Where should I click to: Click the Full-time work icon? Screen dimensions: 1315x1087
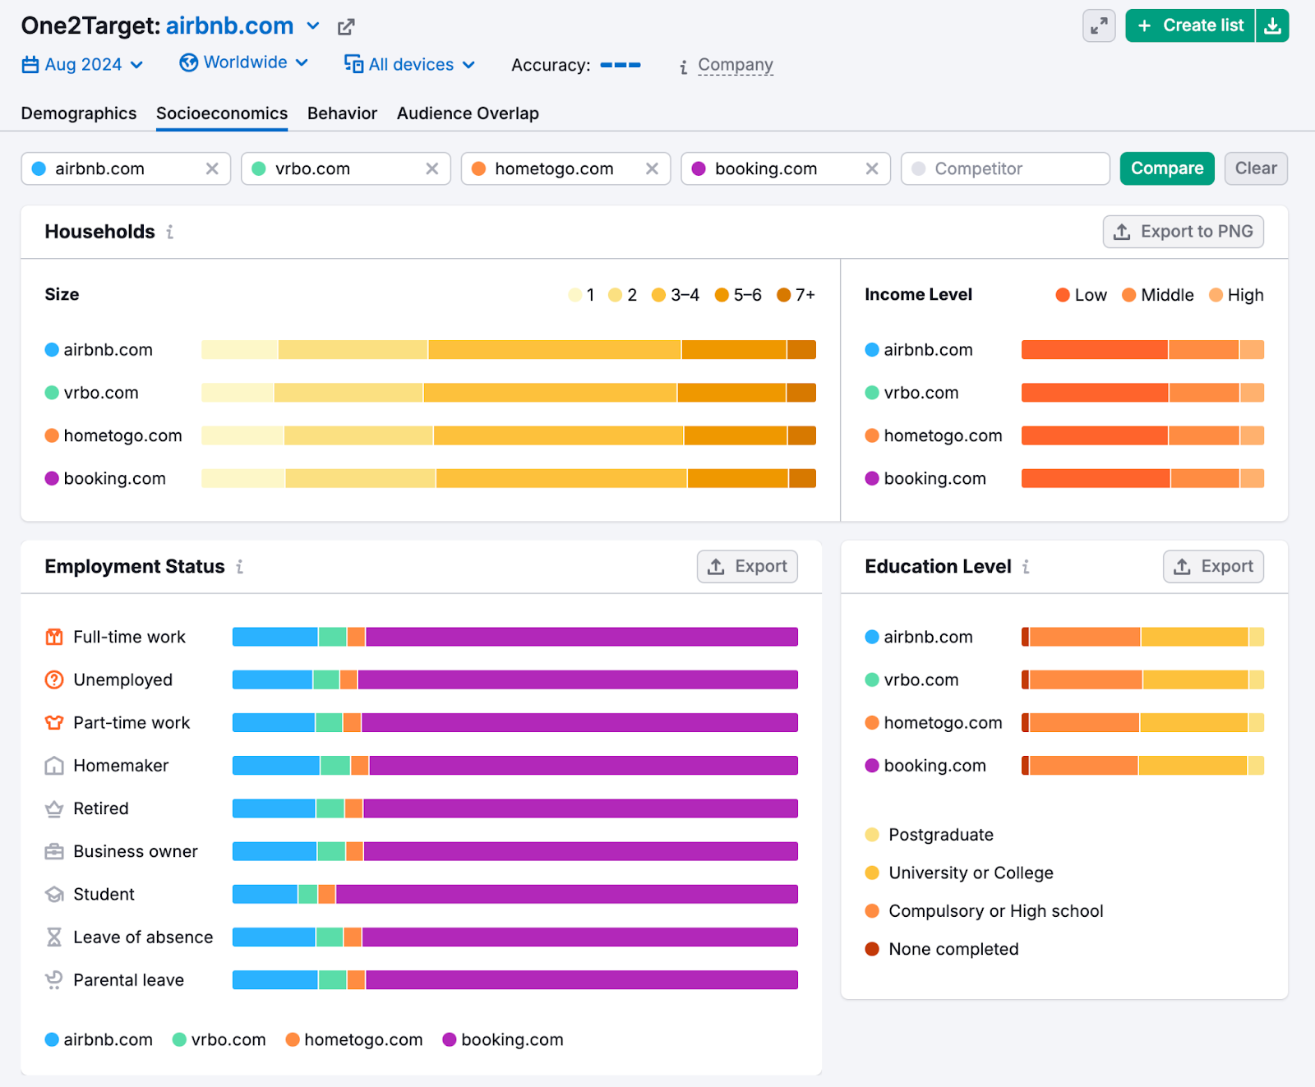[54, 637]
